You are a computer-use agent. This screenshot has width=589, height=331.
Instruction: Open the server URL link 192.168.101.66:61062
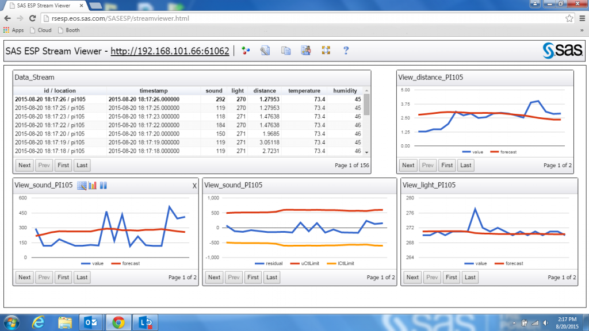170,51
